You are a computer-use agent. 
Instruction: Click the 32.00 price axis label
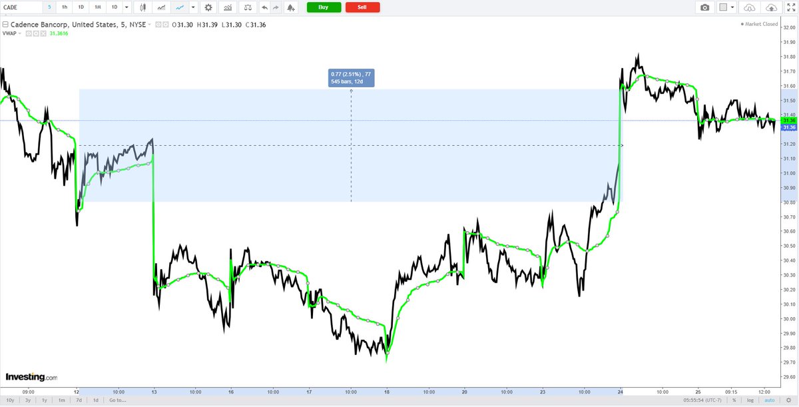(x=790, y=27)
